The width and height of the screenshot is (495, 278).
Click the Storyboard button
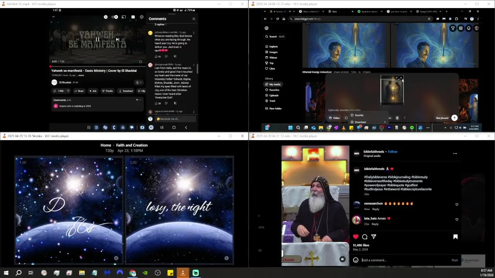[x=442, y=118]
